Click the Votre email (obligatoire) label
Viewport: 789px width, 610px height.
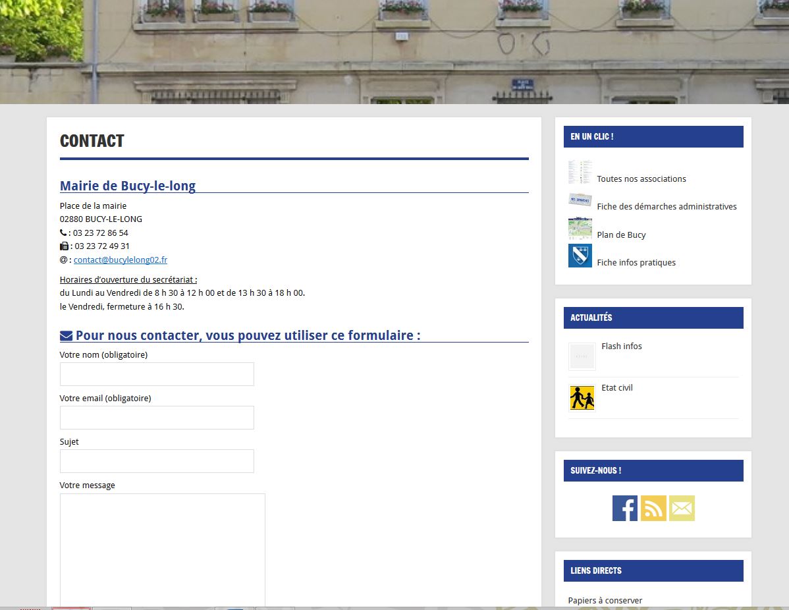tap(105, 398)
